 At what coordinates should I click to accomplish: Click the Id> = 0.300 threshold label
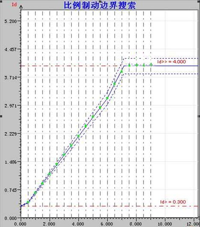pyautogui.click(x=173, y=202)
